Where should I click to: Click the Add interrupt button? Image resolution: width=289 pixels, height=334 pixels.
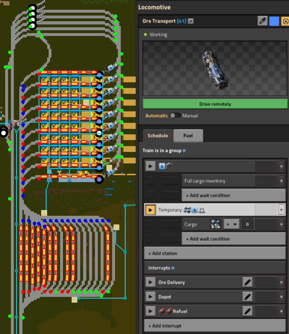pyautogui.click(x=215, y=326)
